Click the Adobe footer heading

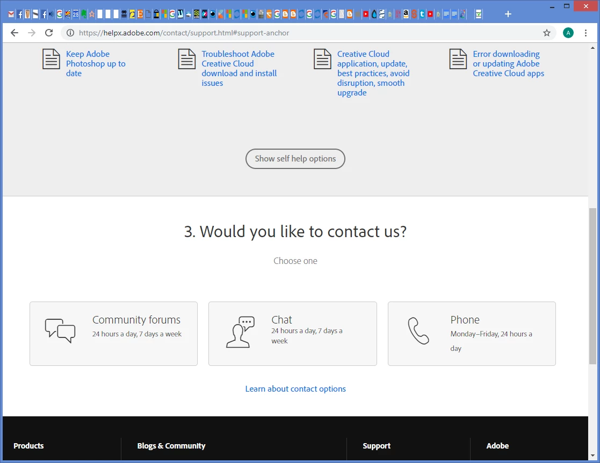pos(497,446)
